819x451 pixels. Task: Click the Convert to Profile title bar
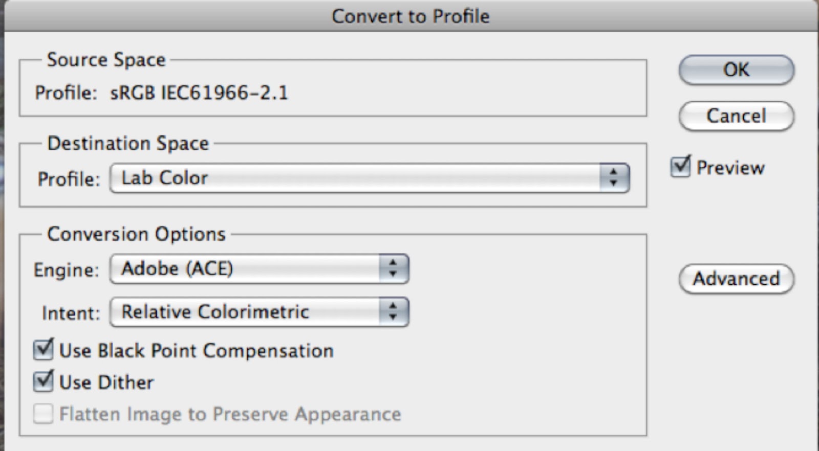coord(411,16)
